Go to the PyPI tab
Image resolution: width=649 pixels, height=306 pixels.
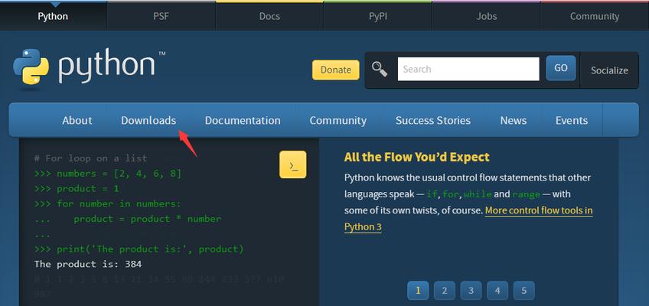(x=378, y=17)
